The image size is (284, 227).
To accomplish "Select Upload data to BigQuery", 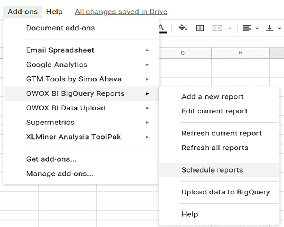I will (225, 192).
